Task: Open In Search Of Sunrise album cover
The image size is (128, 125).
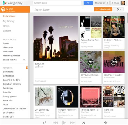Action: pos(114,27)
